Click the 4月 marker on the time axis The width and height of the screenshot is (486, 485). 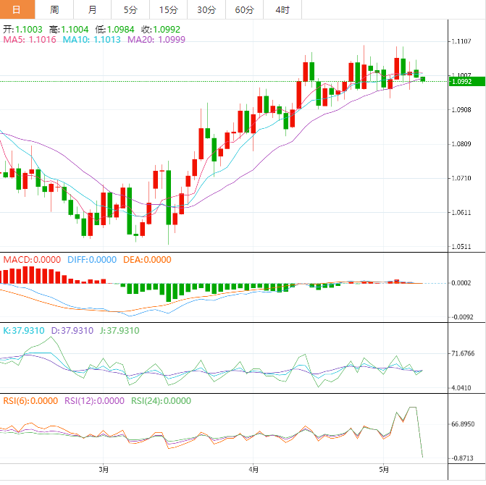tap(253, 470)
